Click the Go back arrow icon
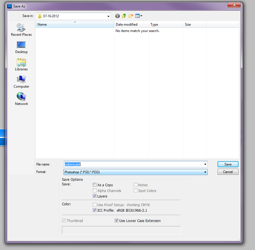The image size is (255, 250). [x=118, y=16]
